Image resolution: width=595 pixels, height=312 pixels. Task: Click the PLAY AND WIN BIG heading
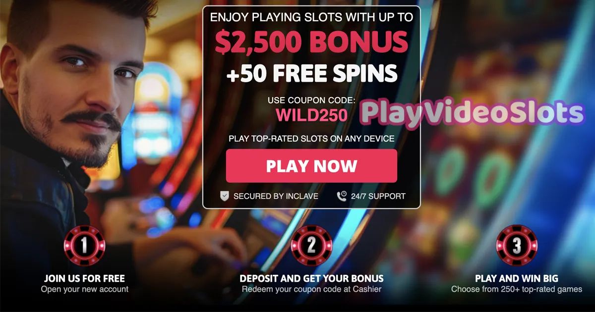[x=517, y=278]
